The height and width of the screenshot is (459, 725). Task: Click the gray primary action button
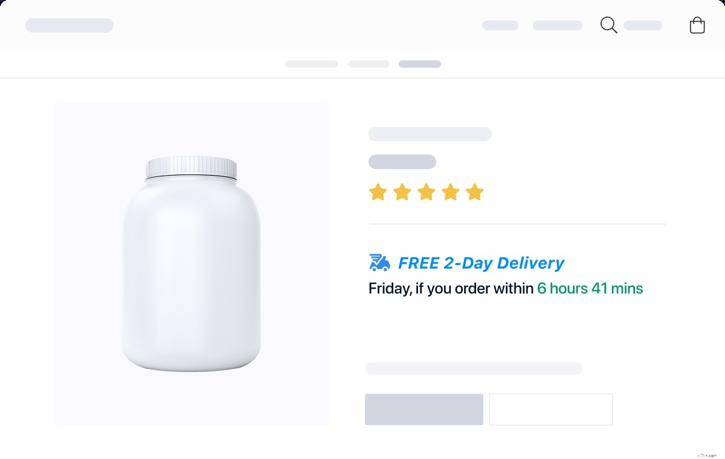click(424, 409)
